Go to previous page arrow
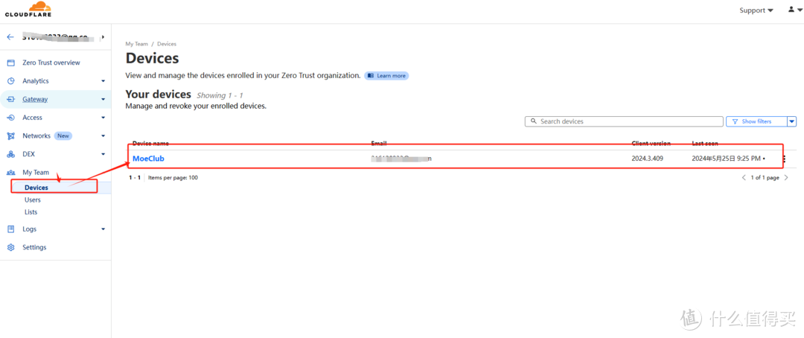Image resolution: width=804 pixels, height=338 pixels. point(744,177)
